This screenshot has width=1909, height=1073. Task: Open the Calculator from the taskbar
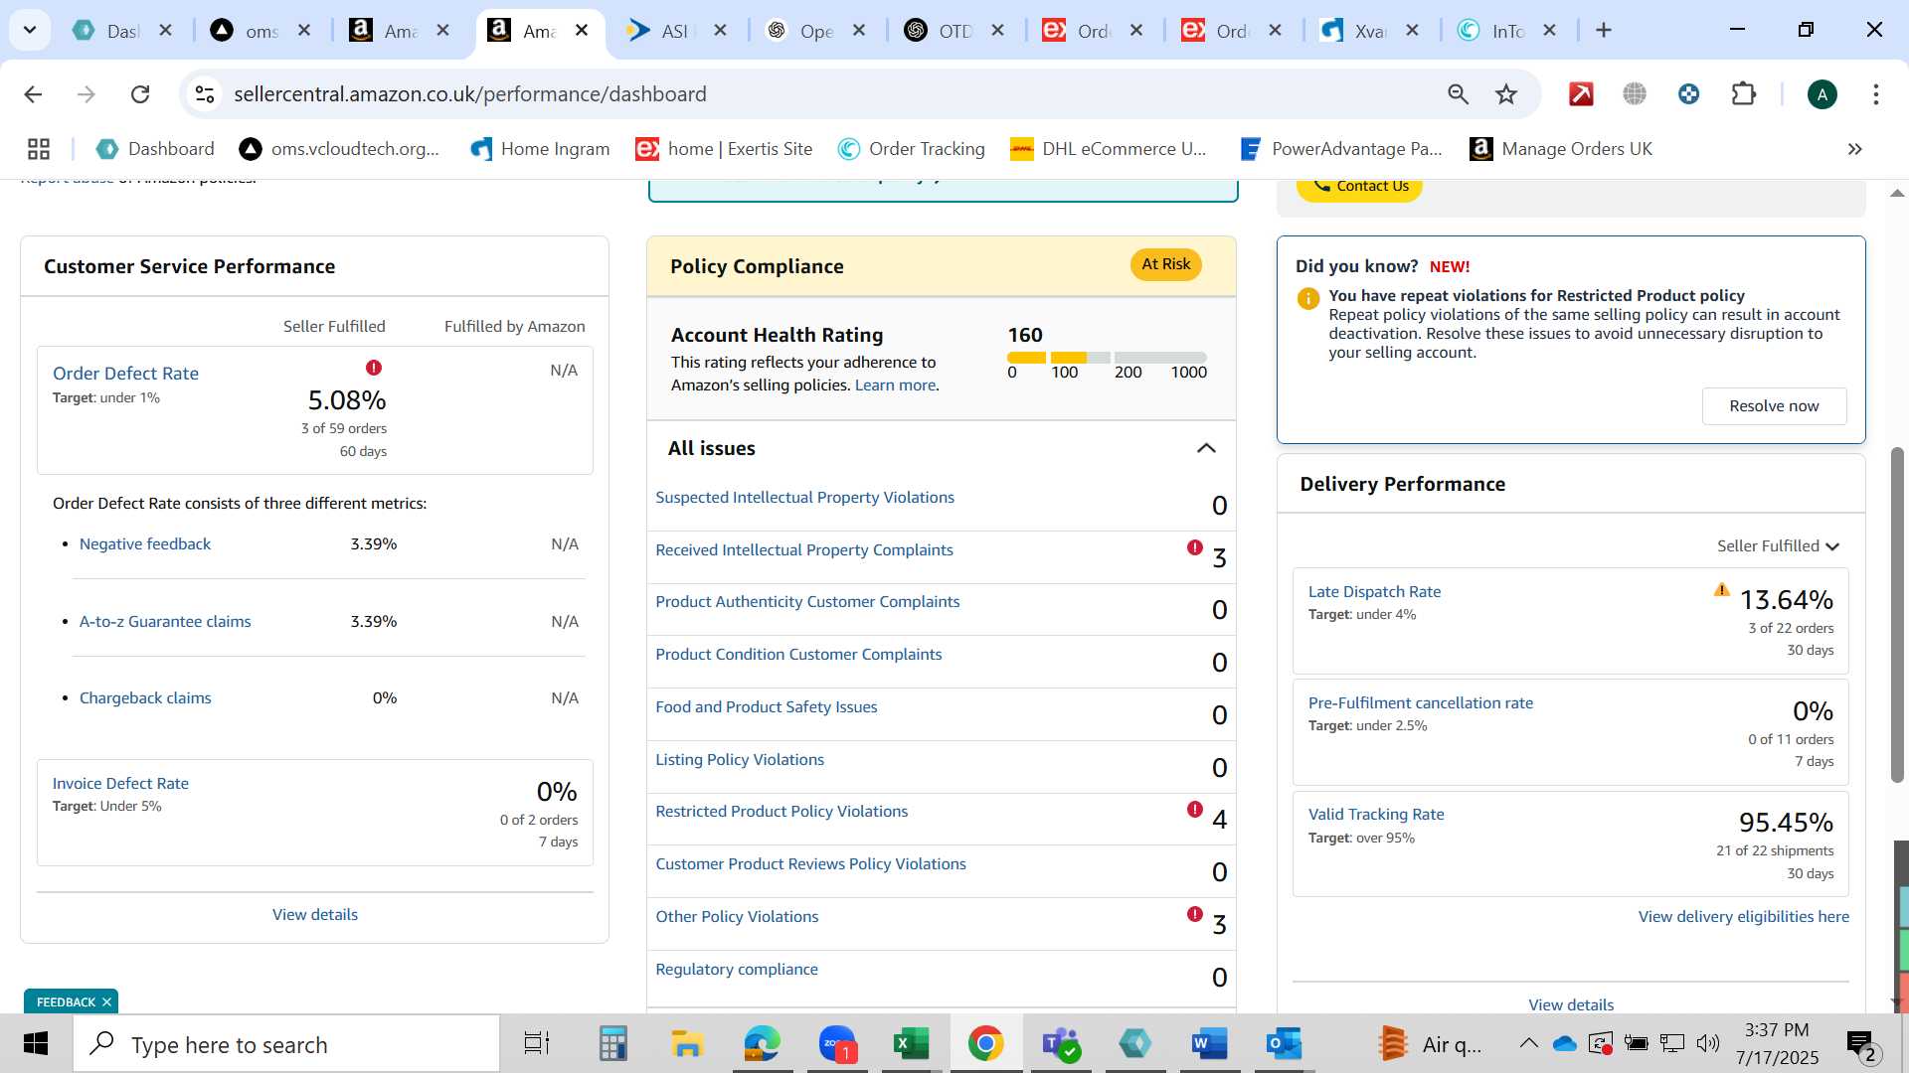pyautogui.click(x=612, y=1044)
